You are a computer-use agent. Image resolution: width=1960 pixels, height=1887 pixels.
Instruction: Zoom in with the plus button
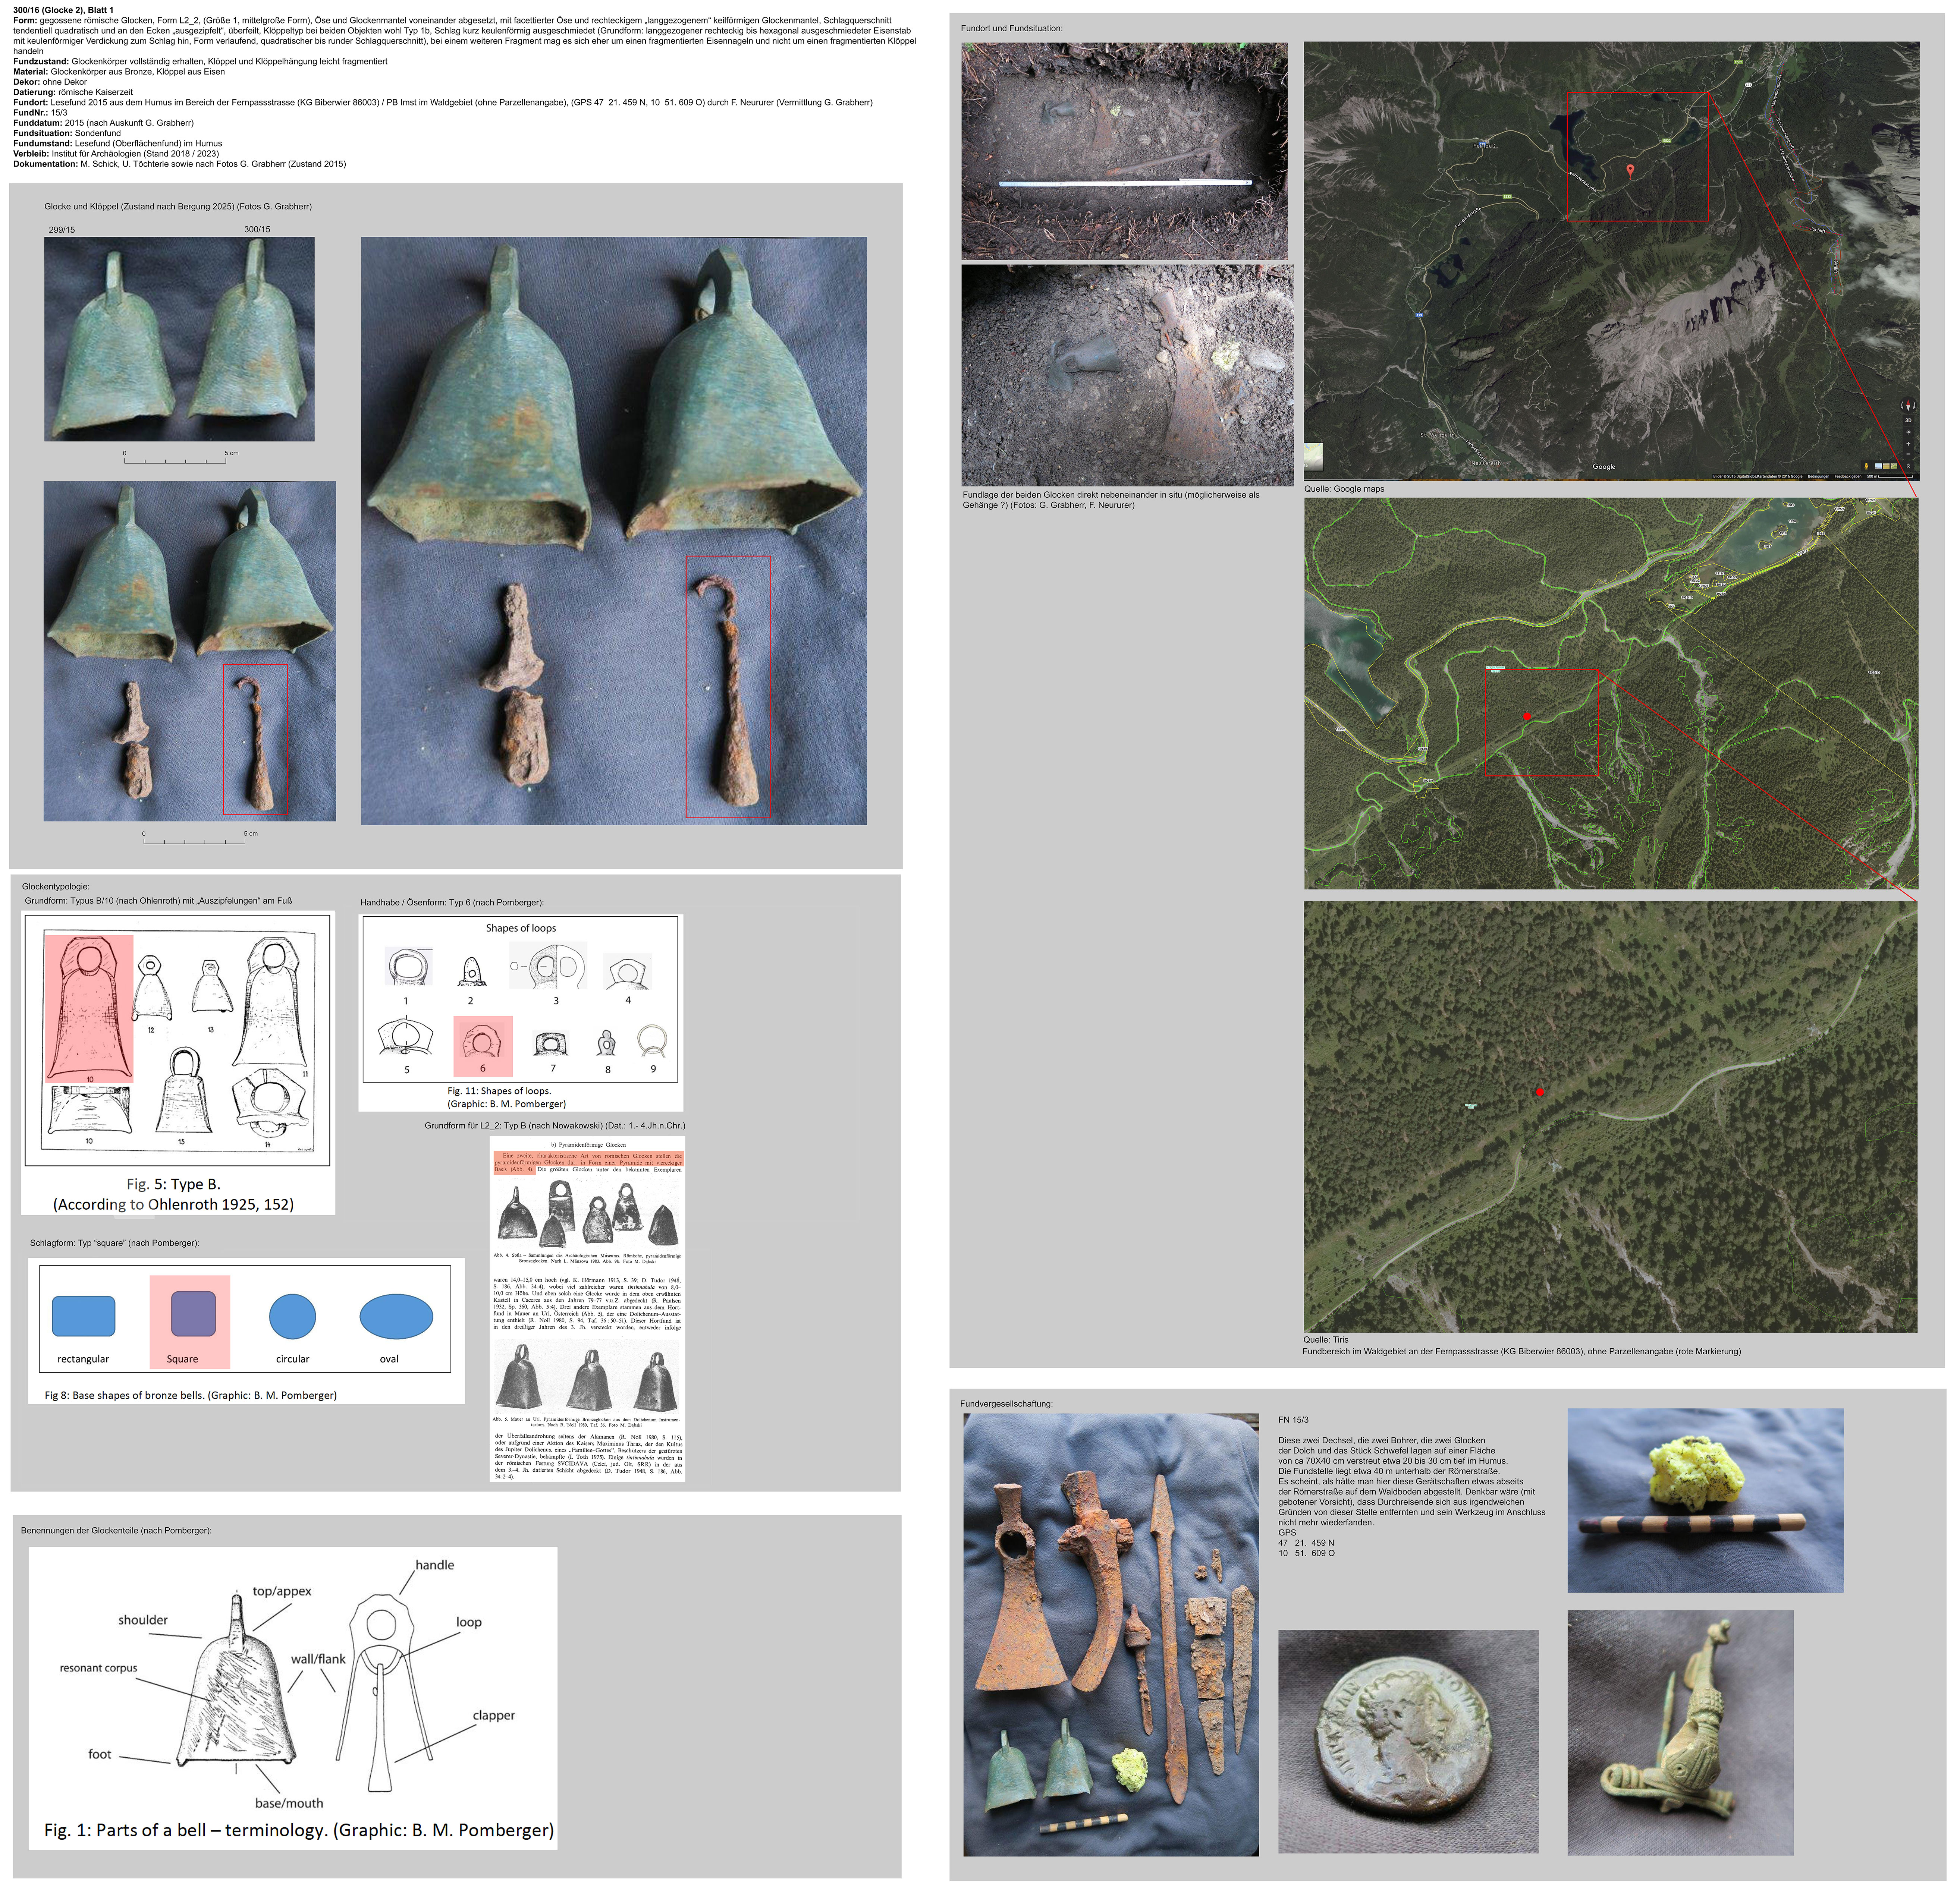(1908, 444)
